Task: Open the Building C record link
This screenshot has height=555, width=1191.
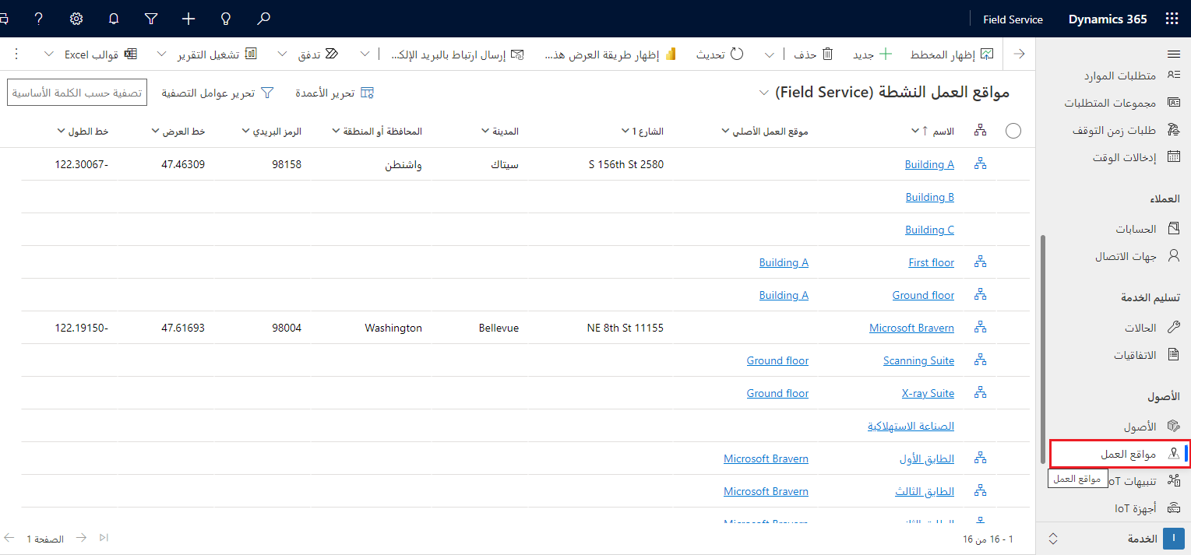Action: tap(930, 230)
